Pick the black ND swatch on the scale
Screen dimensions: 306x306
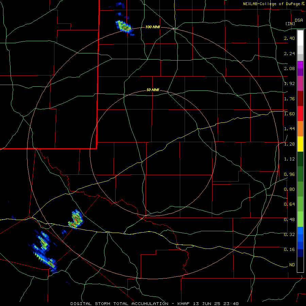pos(300,265)
